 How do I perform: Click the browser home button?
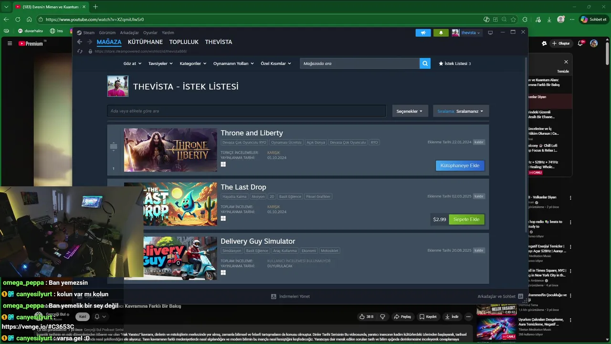pyautogui.click(x=29, y=20)
